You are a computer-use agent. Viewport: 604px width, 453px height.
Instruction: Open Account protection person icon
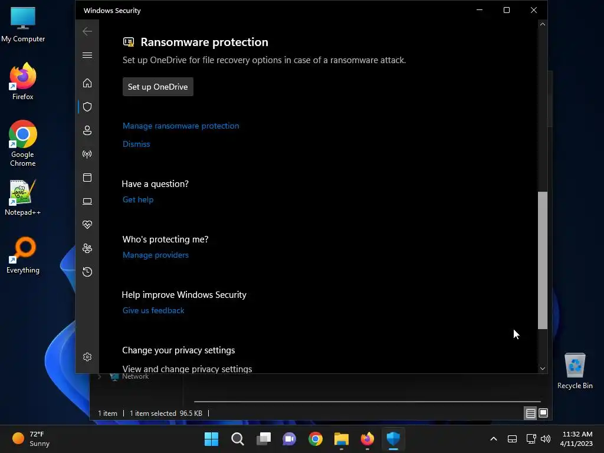[x=87, y=130]
